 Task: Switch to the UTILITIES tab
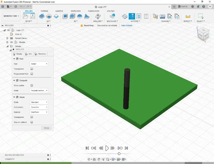(x=110, y=11)
